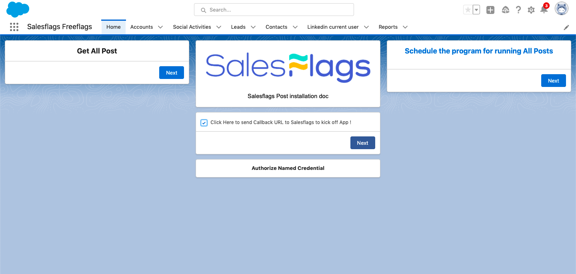Screen dimensions: 576x274
Task: Uncheck the send Callback URL checkbox
Action: pyautogui.click(x=204, y=122)
